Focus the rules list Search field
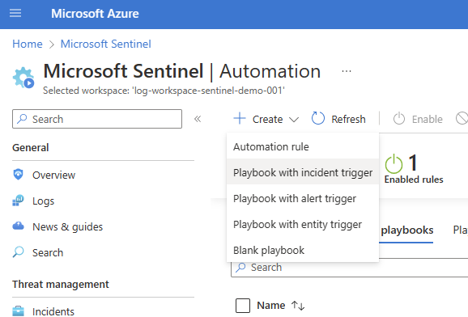This screenshot has height=317, width=468. tap(350, 268)
